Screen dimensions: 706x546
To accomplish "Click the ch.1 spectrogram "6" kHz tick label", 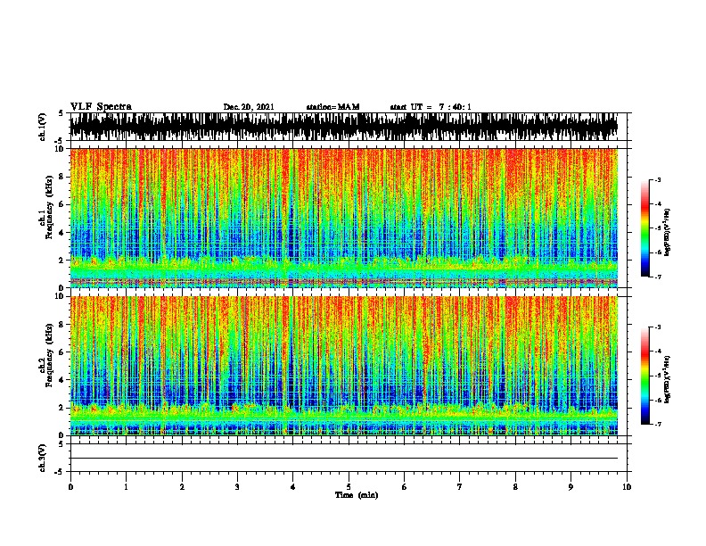I will click(62, 204).
